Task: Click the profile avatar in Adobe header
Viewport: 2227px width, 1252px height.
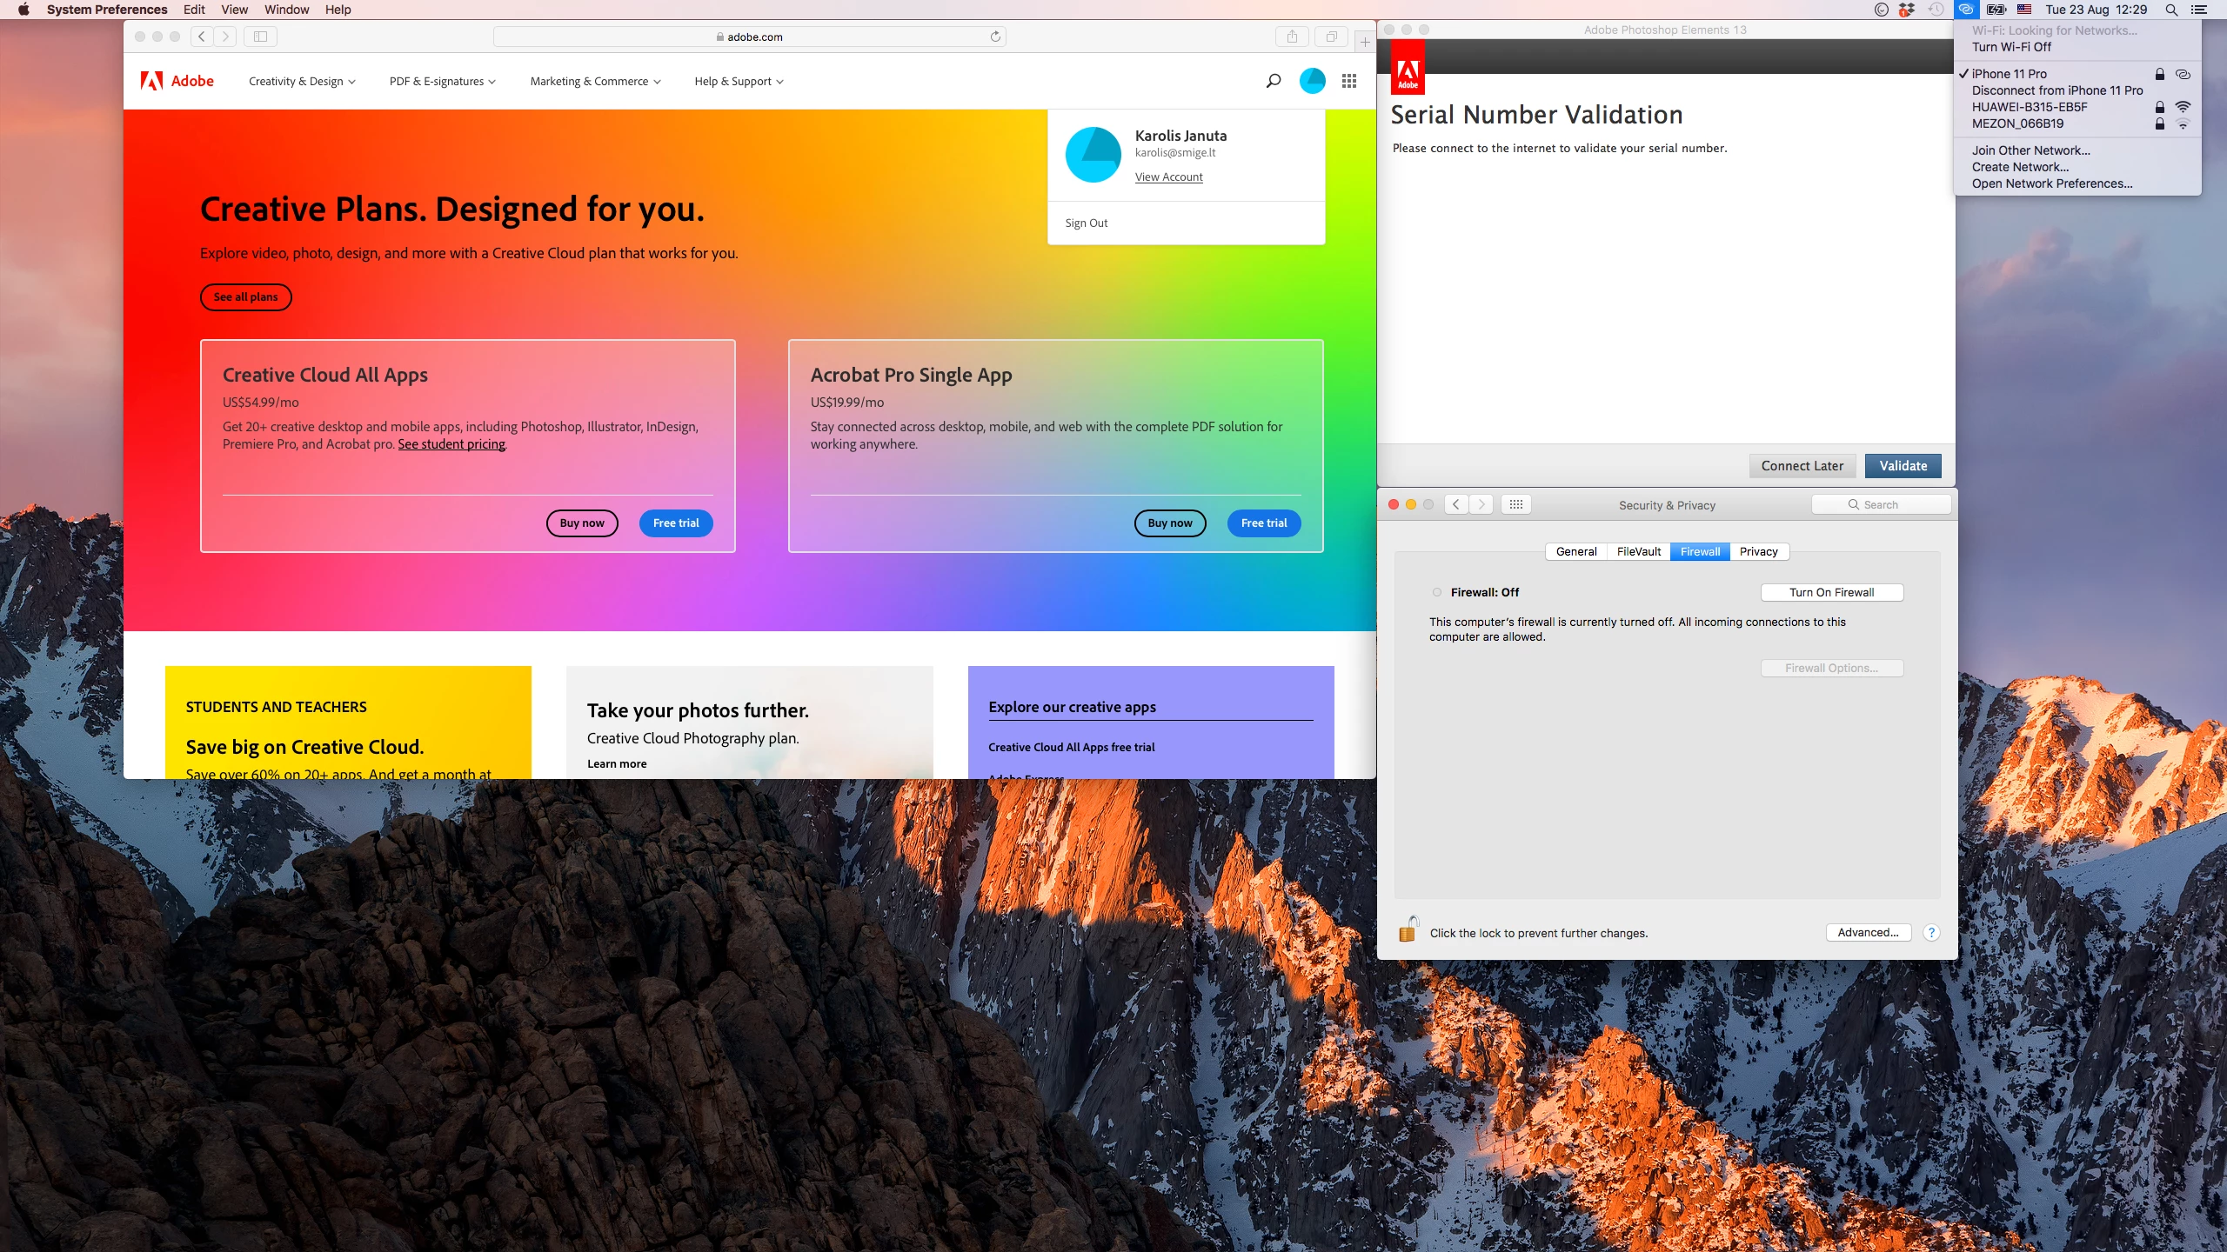Action: click(x=1312, y=81)
